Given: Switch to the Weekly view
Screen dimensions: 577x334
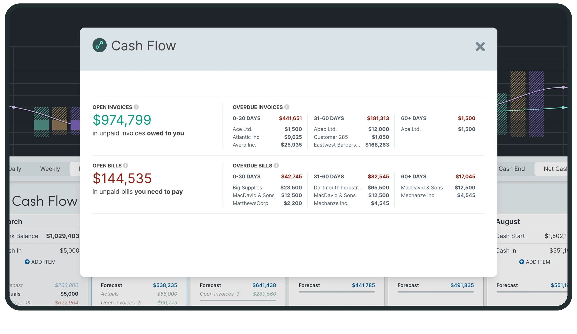Looking at the screenshot, I should (50, 168).
